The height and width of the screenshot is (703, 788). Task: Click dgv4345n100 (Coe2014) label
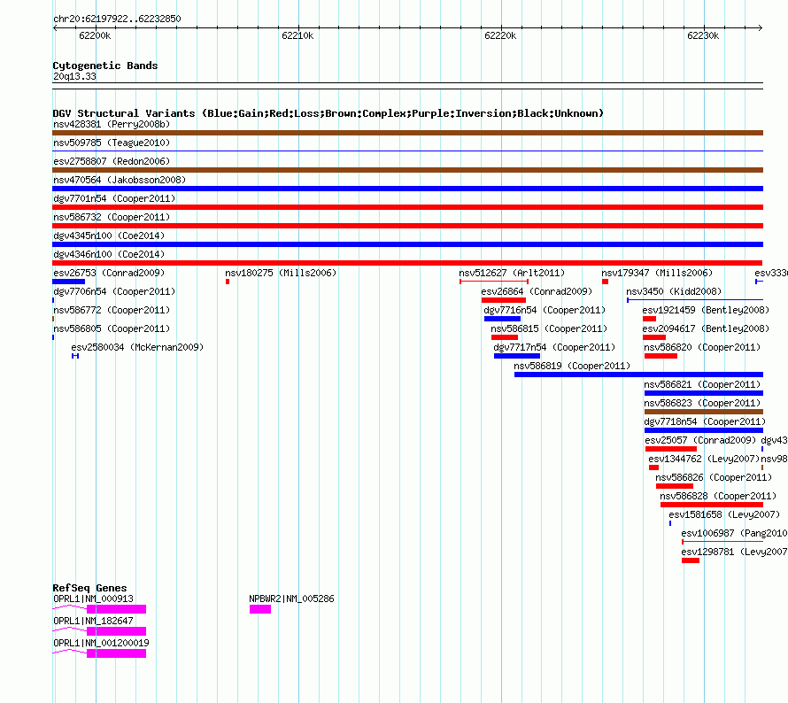[109, 236]
